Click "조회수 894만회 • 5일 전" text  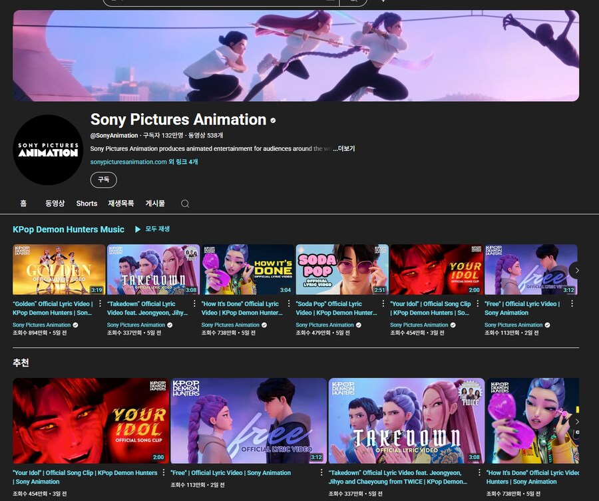(40, 333)
